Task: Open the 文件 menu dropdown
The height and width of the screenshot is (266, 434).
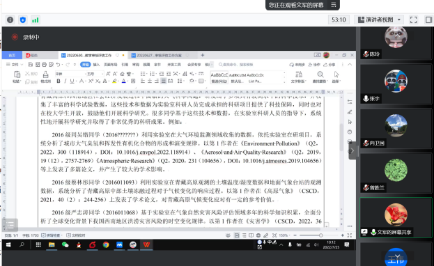Action: point(15,65)
